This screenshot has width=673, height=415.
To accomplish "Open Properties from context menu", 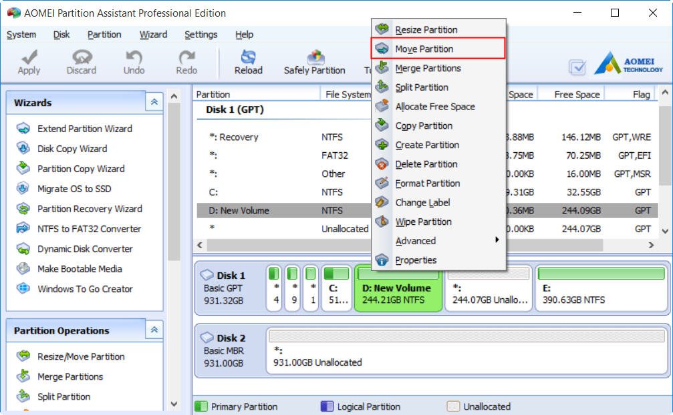I will 438,260.
